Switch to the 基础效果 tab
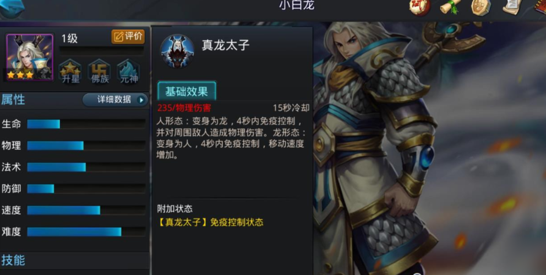This screenshot has height=275, width=546. tap(187, 91)
